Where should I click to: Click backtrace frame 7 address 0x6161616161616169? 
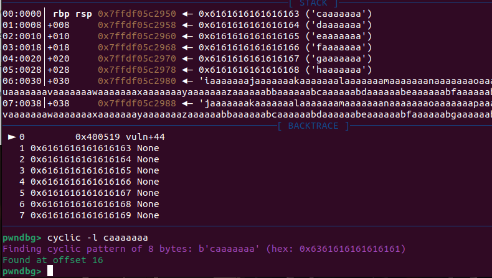[x=81, y=215]
